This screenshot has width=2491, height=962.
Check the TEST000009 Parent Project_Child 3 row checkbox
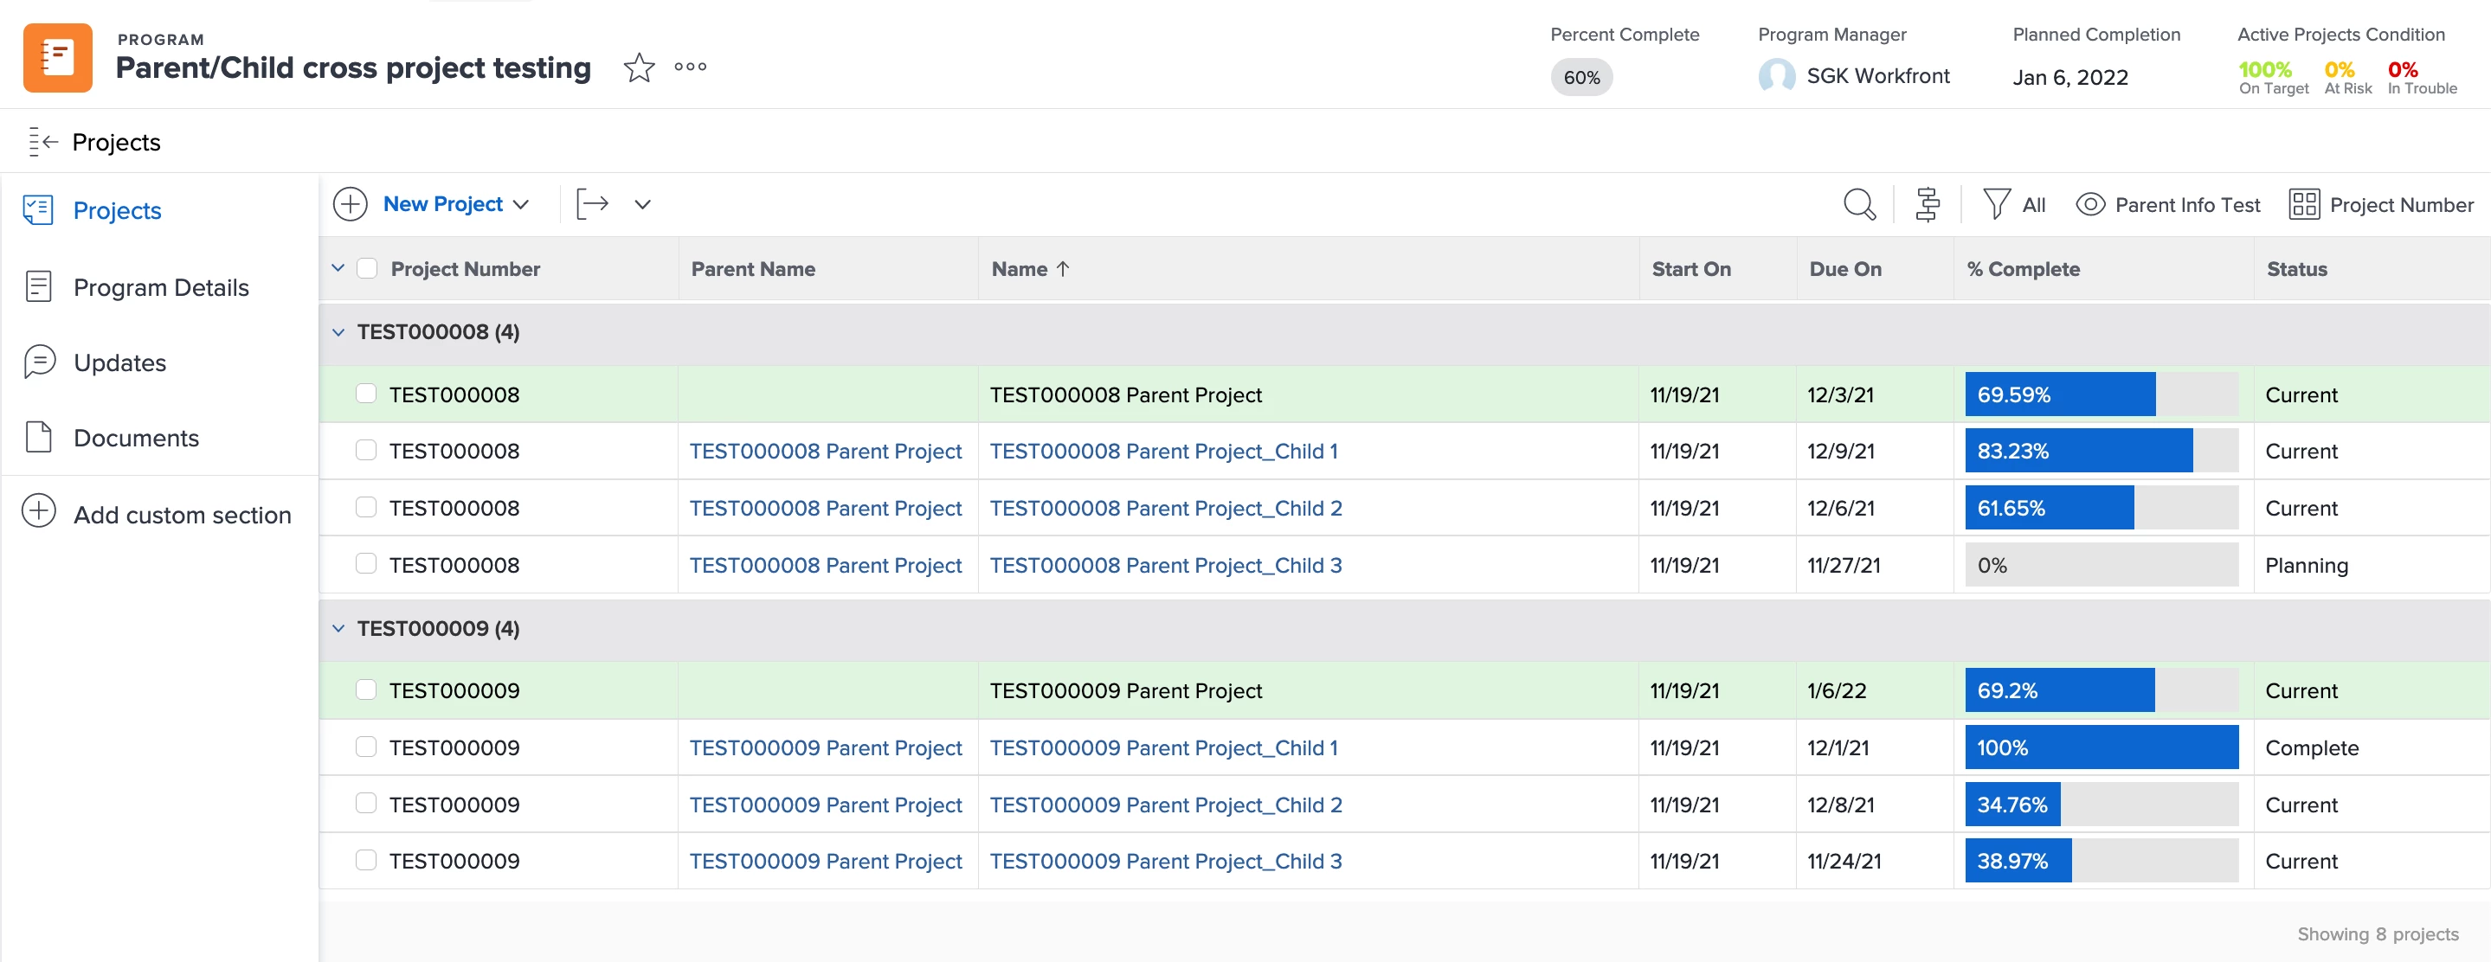coord(365,861)
